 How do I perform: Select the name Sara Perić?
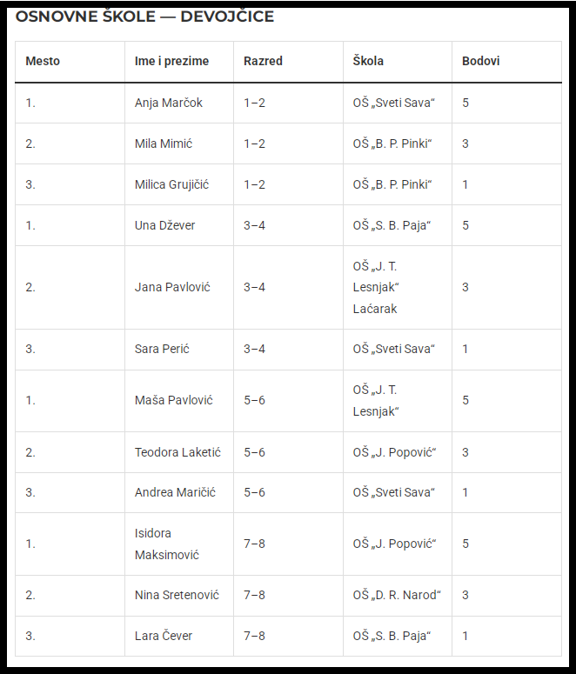pyautogui.click(x=162, y=349)
